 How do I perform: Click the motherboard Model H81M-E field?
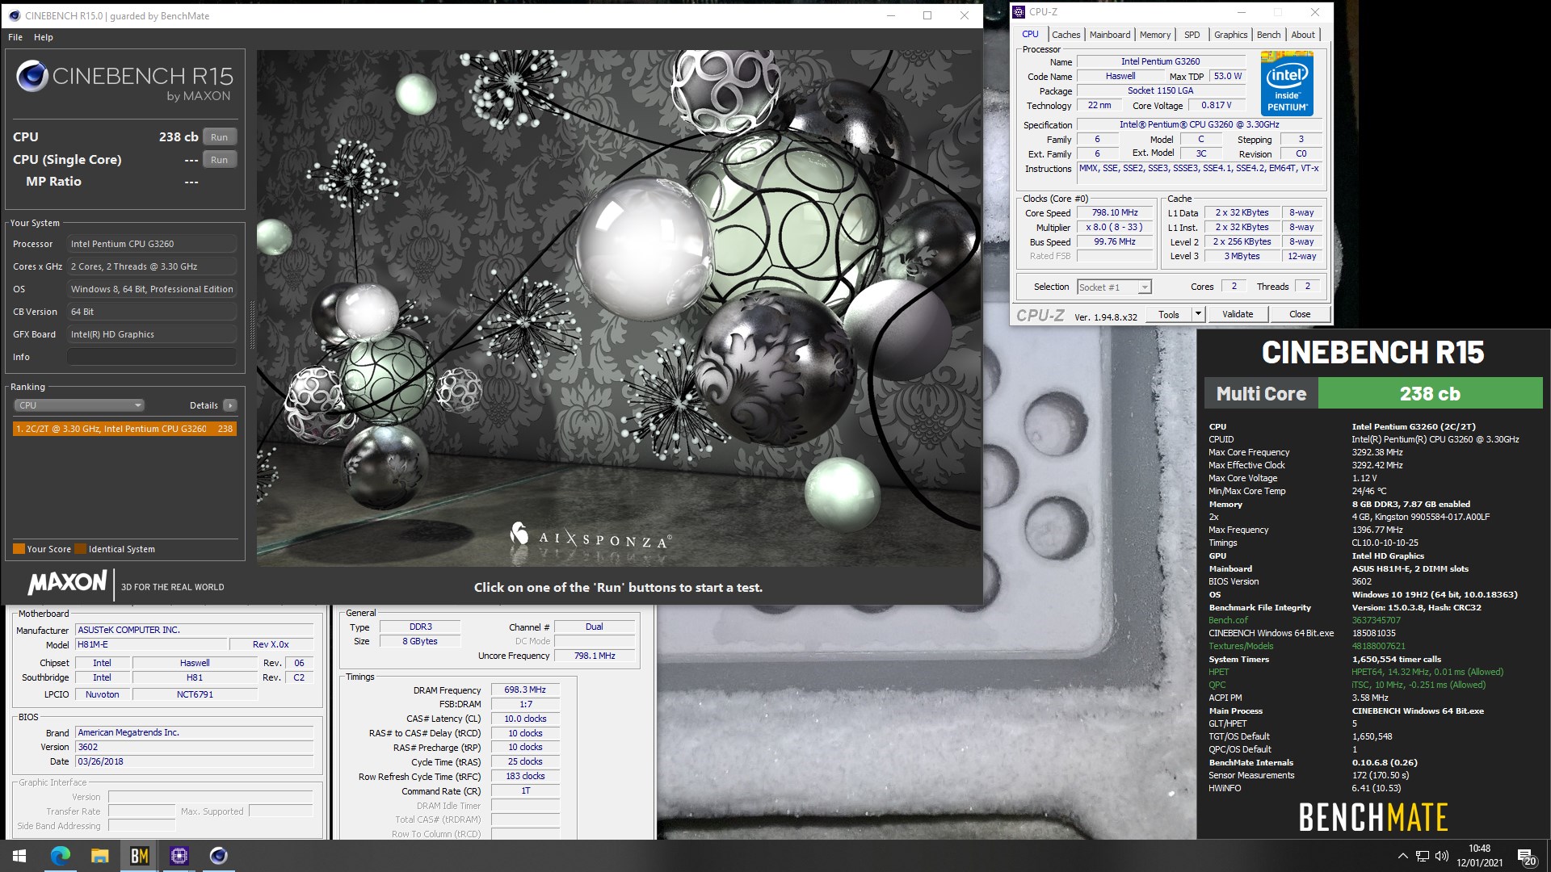tap(150, 645)
